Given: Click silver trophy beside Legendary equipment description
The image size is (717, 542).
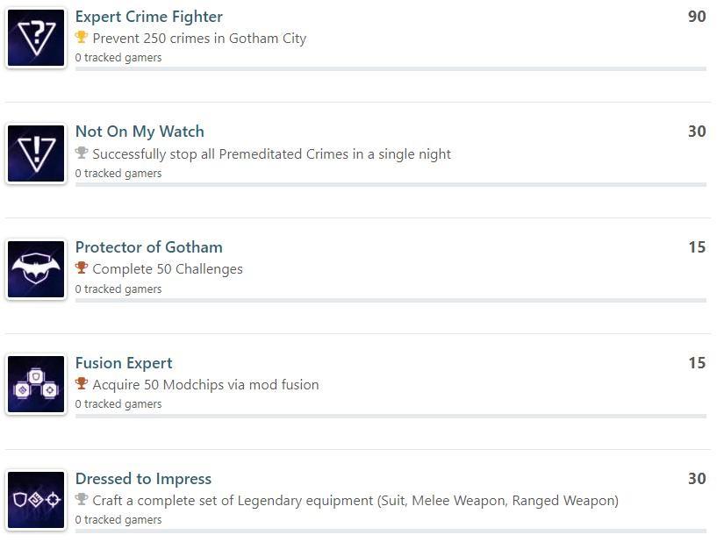Looking at the screenshot, I should (x=82, y=499).
